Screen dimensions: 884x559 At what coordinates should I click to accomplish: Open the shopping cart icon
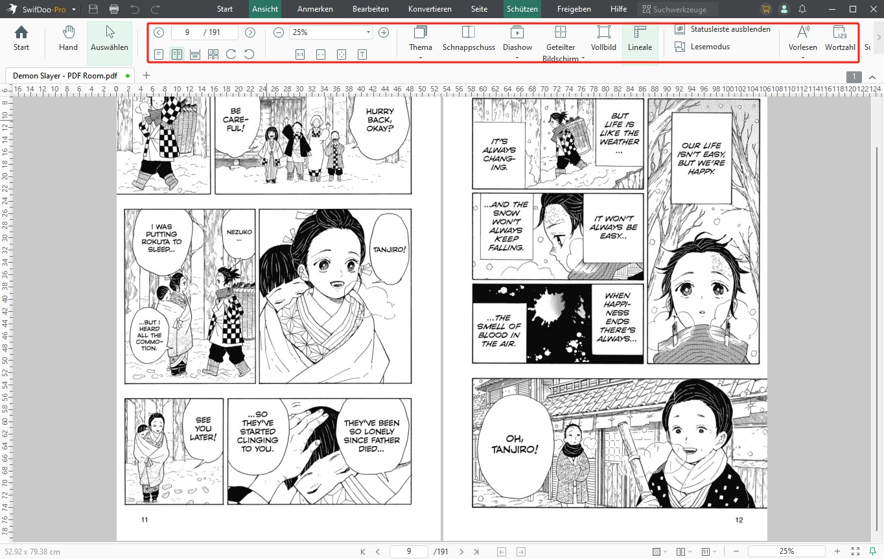767,9
